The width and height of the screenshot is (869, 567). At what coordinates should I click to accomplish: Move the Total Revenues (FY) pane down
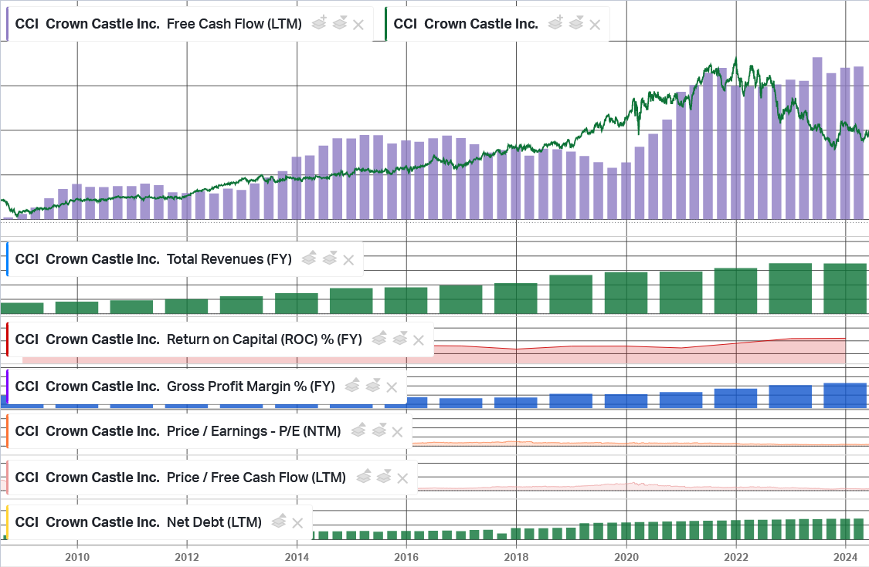coord(330,258)
